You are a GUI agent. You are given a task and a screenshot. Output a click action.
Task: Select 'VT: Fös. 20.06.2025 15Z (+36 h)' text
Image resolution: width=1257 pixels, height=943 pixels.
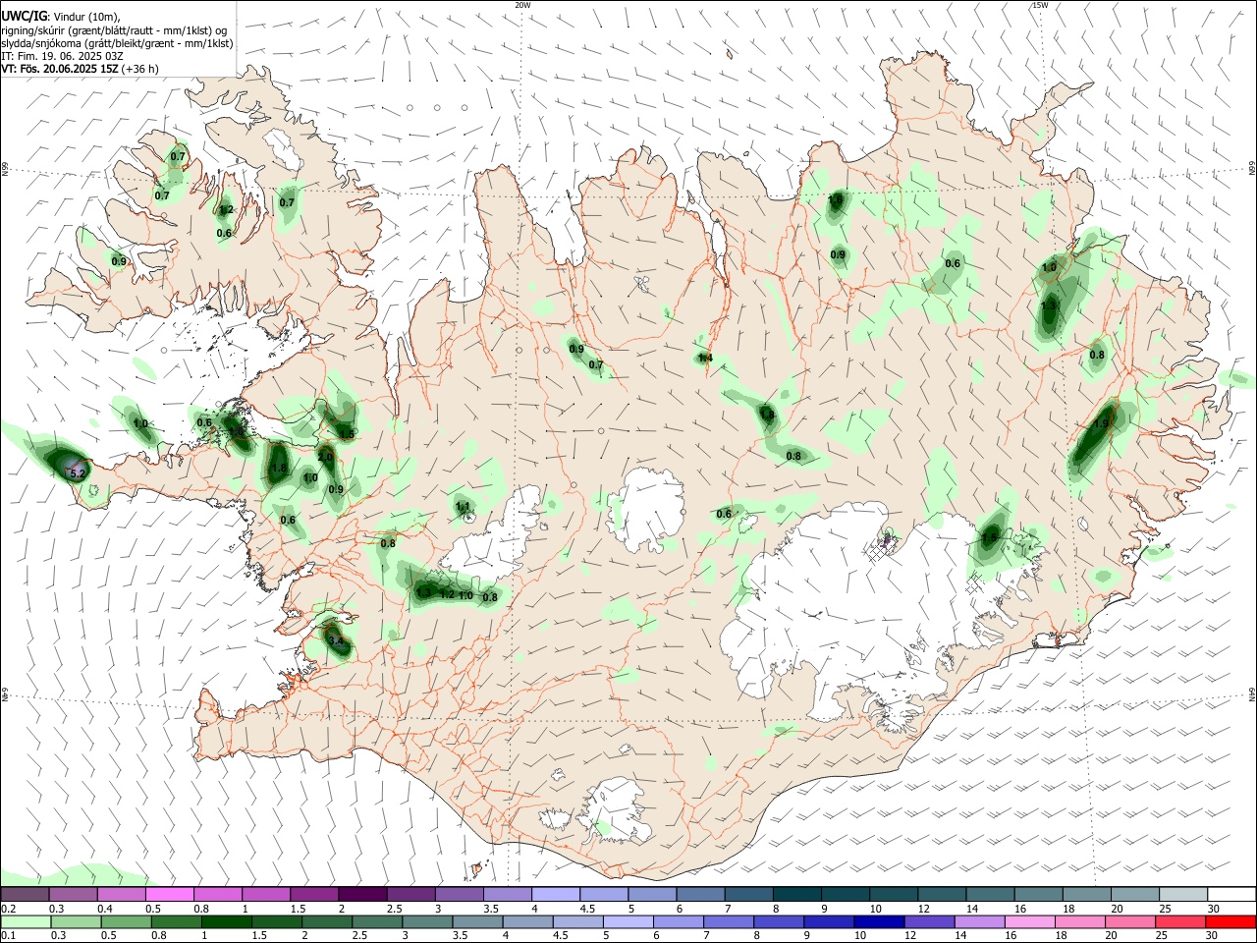tap(80, 69)
